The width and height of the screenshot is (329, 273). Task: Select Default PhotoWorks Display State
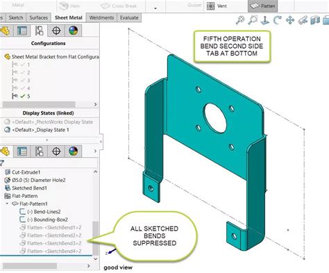point(49,122)
